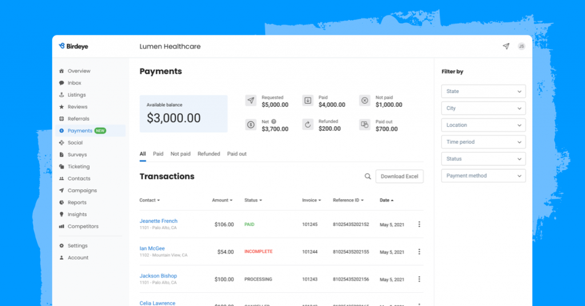Click the Net info tooltip icon
Viewport: 585px width, 306px height.
(274, 122)
